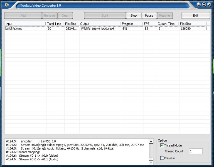
Task: Click the Thread Count input field
Action: pyautogui.click(x=196, y=151)
